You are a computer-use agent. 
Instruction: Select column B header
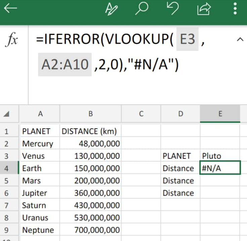pyautogui.click(x=91, y=114)
